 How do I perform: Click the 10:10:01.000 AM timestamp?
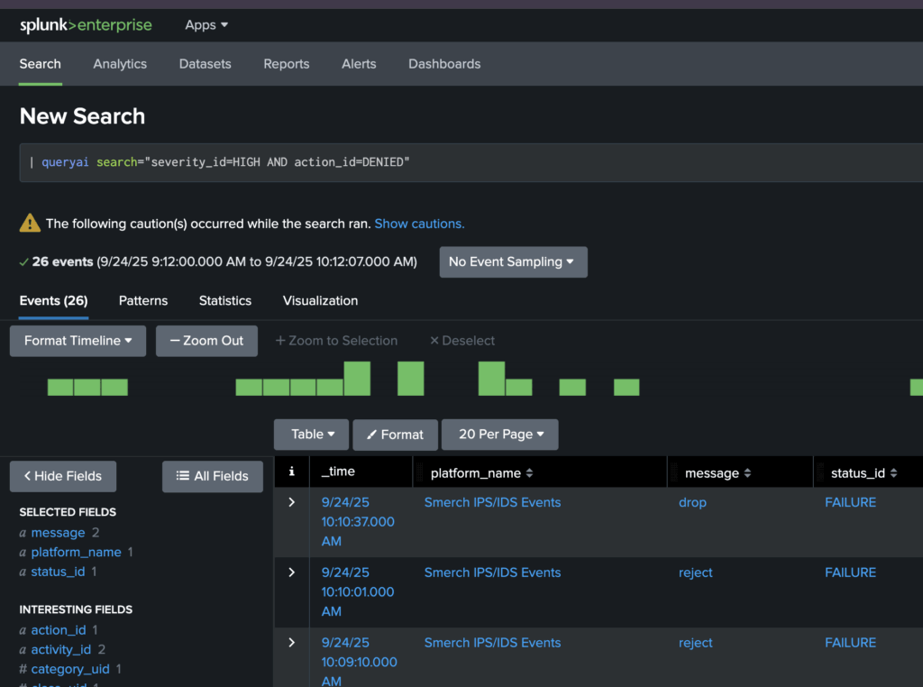pos(358,591)
